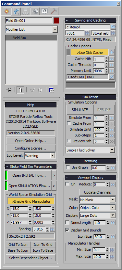Toggle Enable Grid Manipulator
The width and height of the screenshot is (122, 270).
point(31,201)
